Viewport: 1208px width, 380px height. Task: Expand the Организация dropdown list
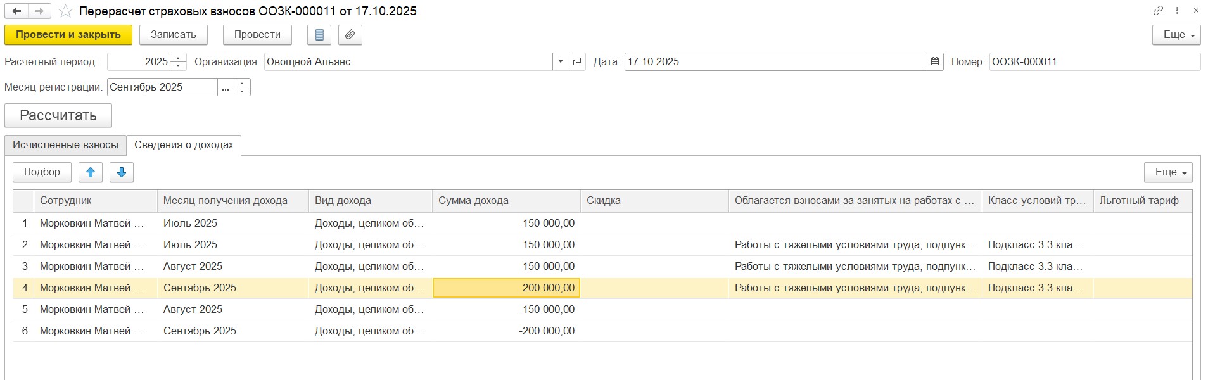click(561, 62)
